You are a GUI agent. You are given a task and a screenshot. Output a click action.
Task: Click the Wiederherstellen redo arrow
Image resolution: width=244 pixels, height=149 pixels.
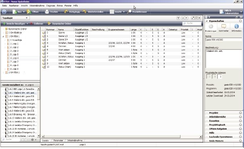(x=84, y=12)
